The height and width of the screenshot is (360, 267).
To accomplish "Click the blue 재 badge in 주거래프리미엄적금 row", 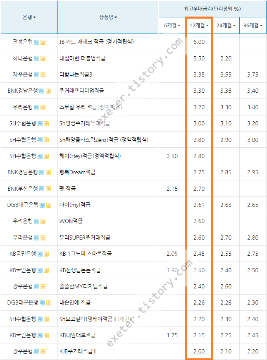I will [x=42, y=91].
